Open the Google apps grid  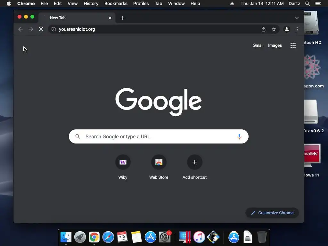point(293,45)
